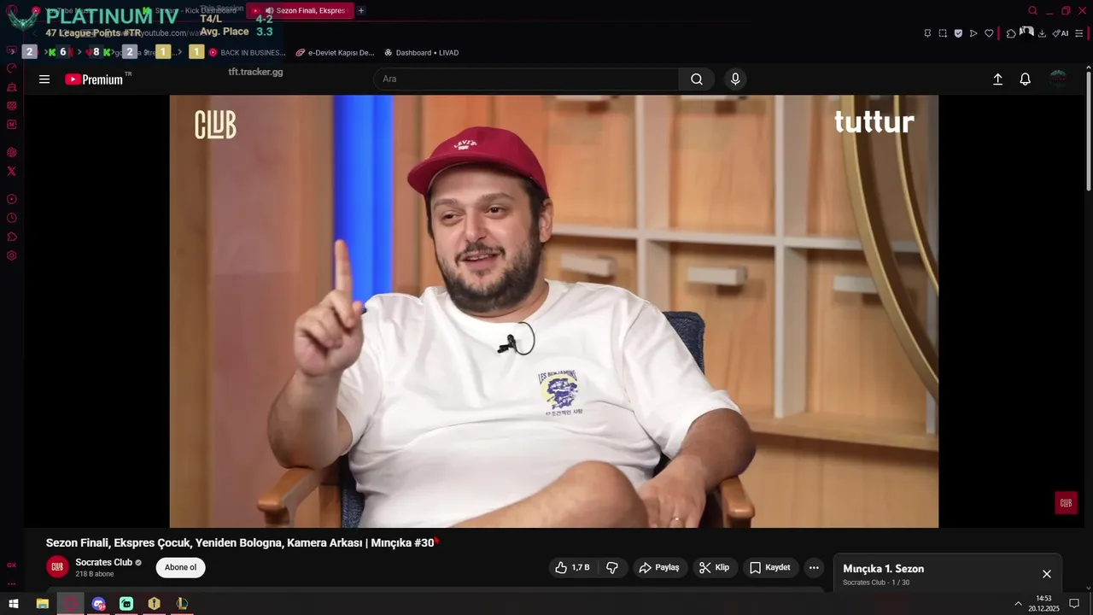Save the video with Kaydet

click(x=769, y=567)
